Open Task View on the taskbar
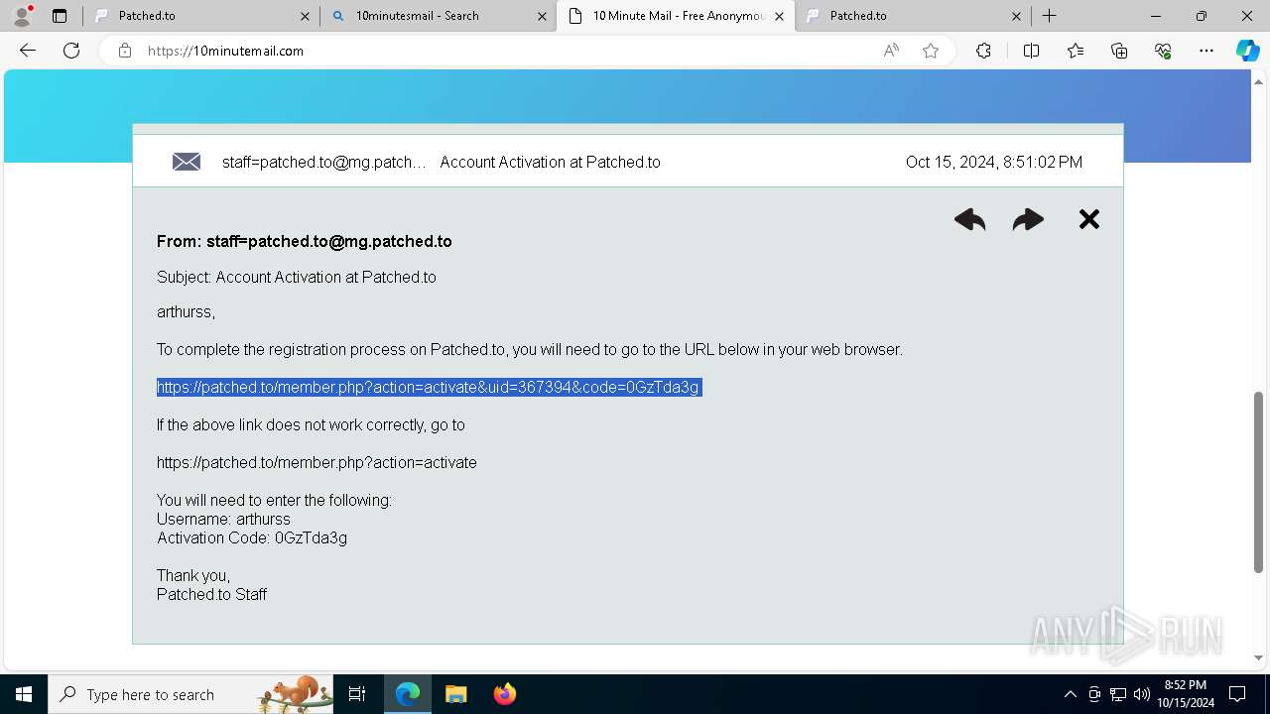The width and height of the screenshot is (1270, 714). point(357,694)
